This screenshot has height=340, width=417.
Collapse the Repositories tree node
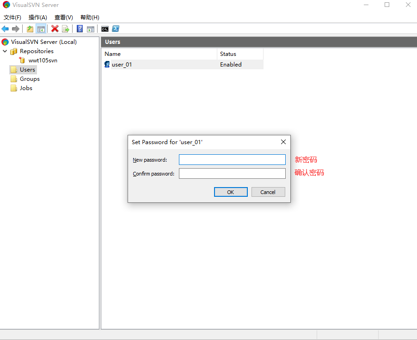pos(5,51)
